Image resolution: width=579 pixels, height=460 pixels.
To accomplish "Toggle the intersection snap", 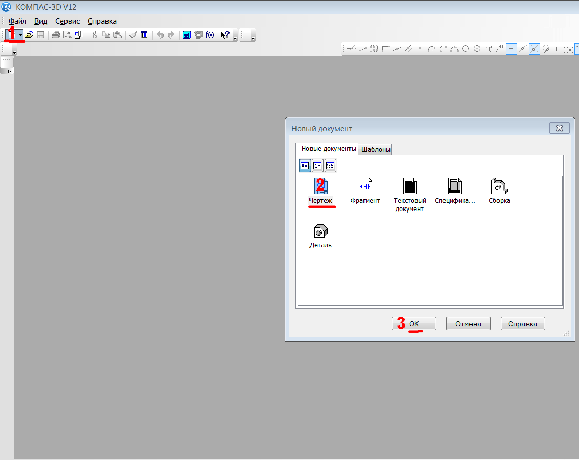I will (x=534, y=49).
